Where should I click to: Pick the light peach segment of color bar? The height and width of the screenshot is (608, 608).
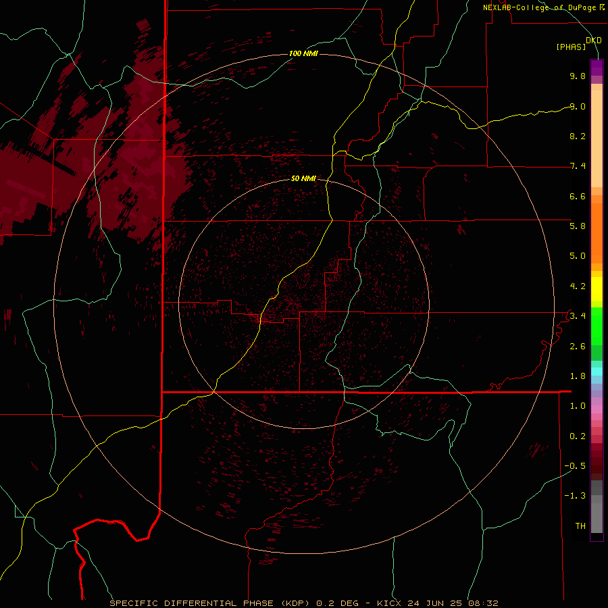(x=597, y=138)
